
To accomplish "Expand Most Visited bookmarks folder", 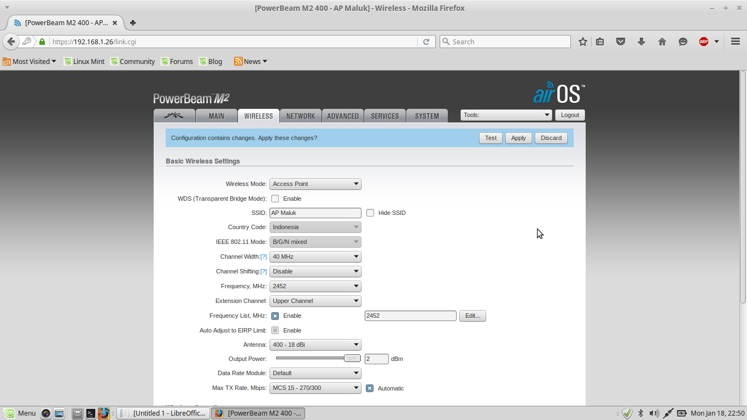I will point(30,61).
